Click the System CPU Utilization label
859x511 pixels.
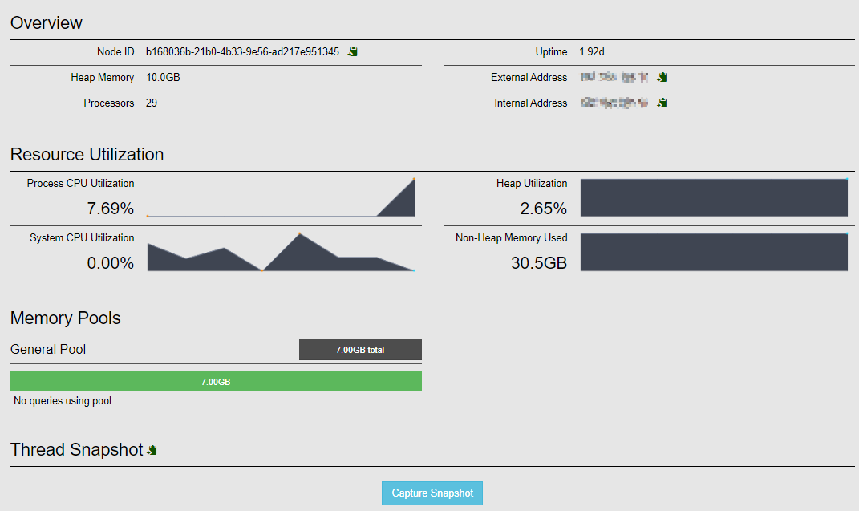pos(82,238)
